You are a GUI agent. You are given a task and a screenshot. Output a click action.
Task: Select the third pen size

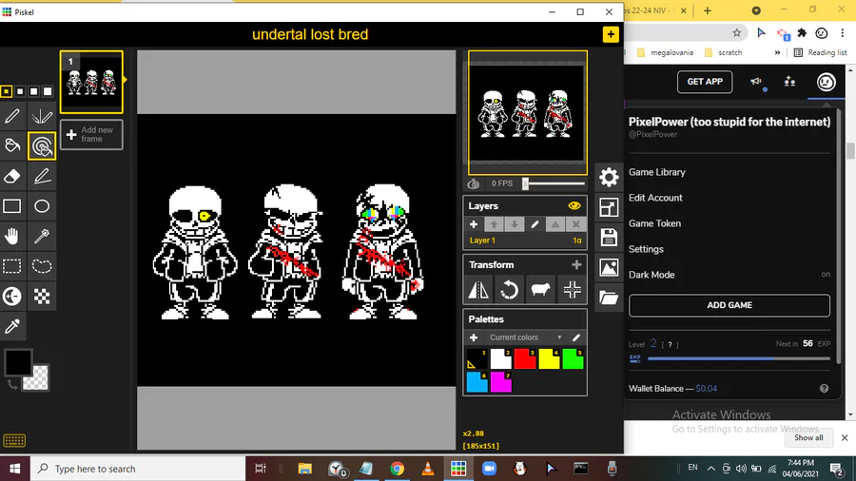(x=34, y=91)
